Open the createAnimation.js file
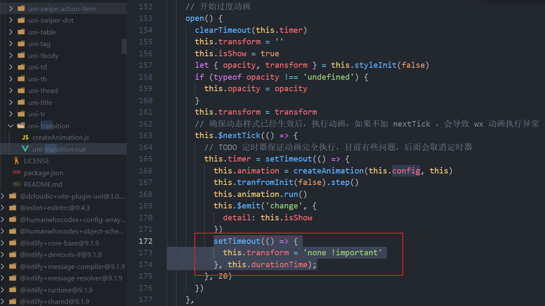The image size is (545, 306). click(x=60, y=137)
